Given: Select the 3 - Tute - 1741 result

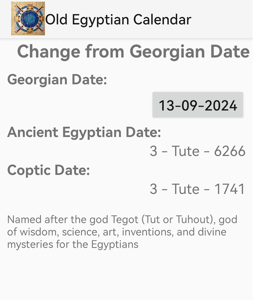Looking at the screenshot, I should [x=198, y=189].
